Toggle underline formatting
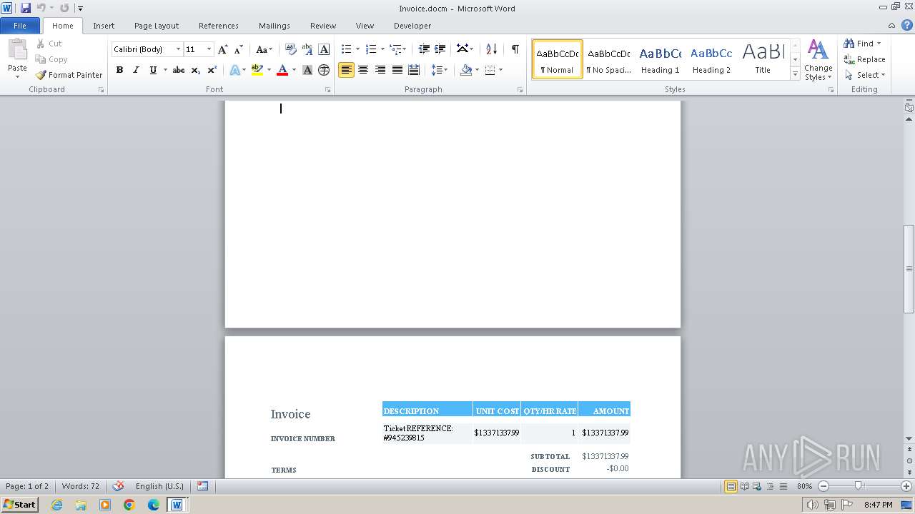 pos(153,70)
